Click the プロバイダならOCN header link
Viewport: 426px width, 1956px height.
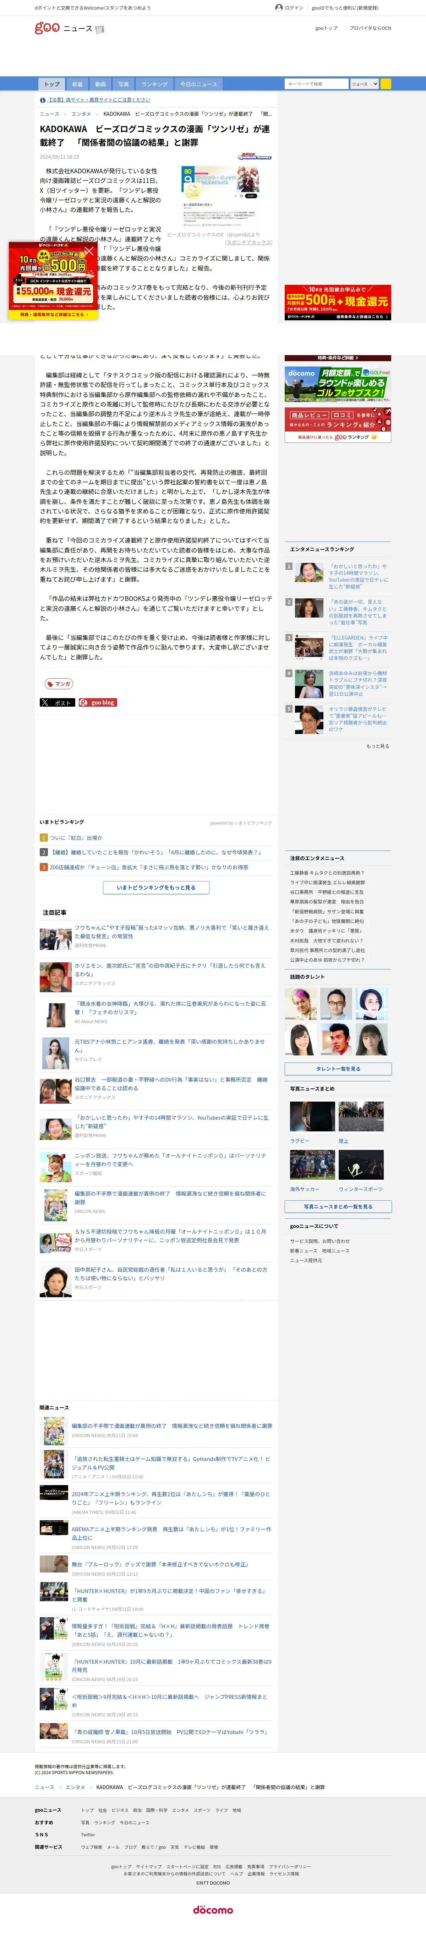370,28
